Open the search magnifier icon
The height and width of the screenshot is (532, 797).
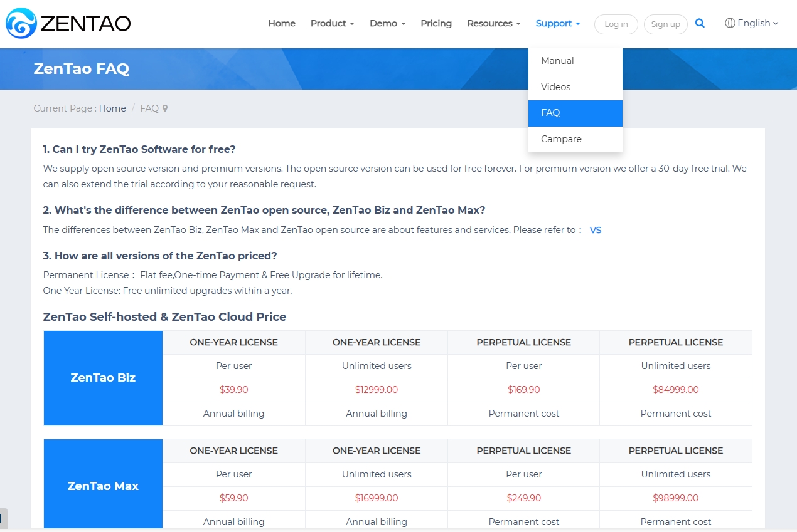point(700,23)
